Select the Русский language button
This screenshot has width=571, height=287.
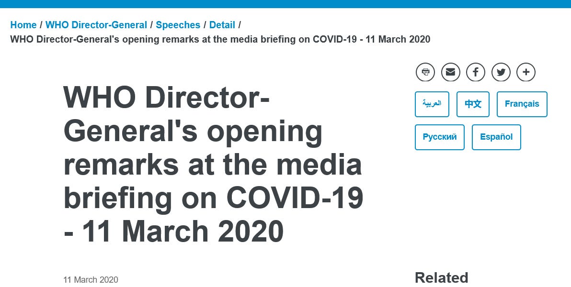pyautogui.click(x=439, y=137)
